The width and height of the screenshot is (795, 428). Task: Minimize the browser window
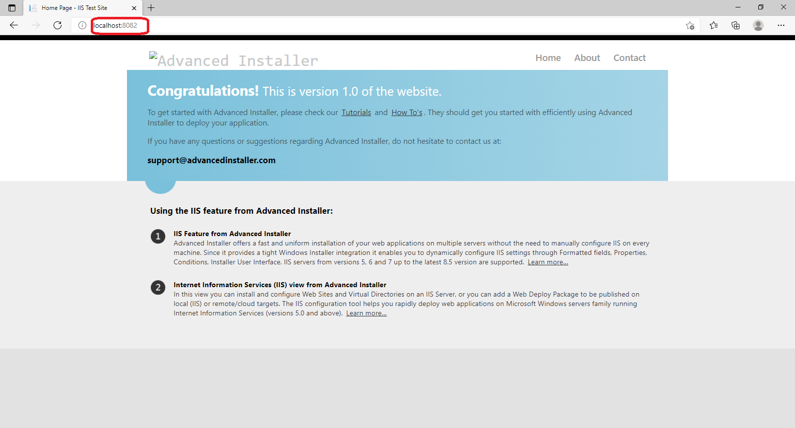coord(737,7)
